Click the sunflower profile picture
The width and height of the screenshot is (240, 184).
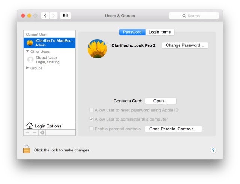pyautogui.click(x=97, y=49)
